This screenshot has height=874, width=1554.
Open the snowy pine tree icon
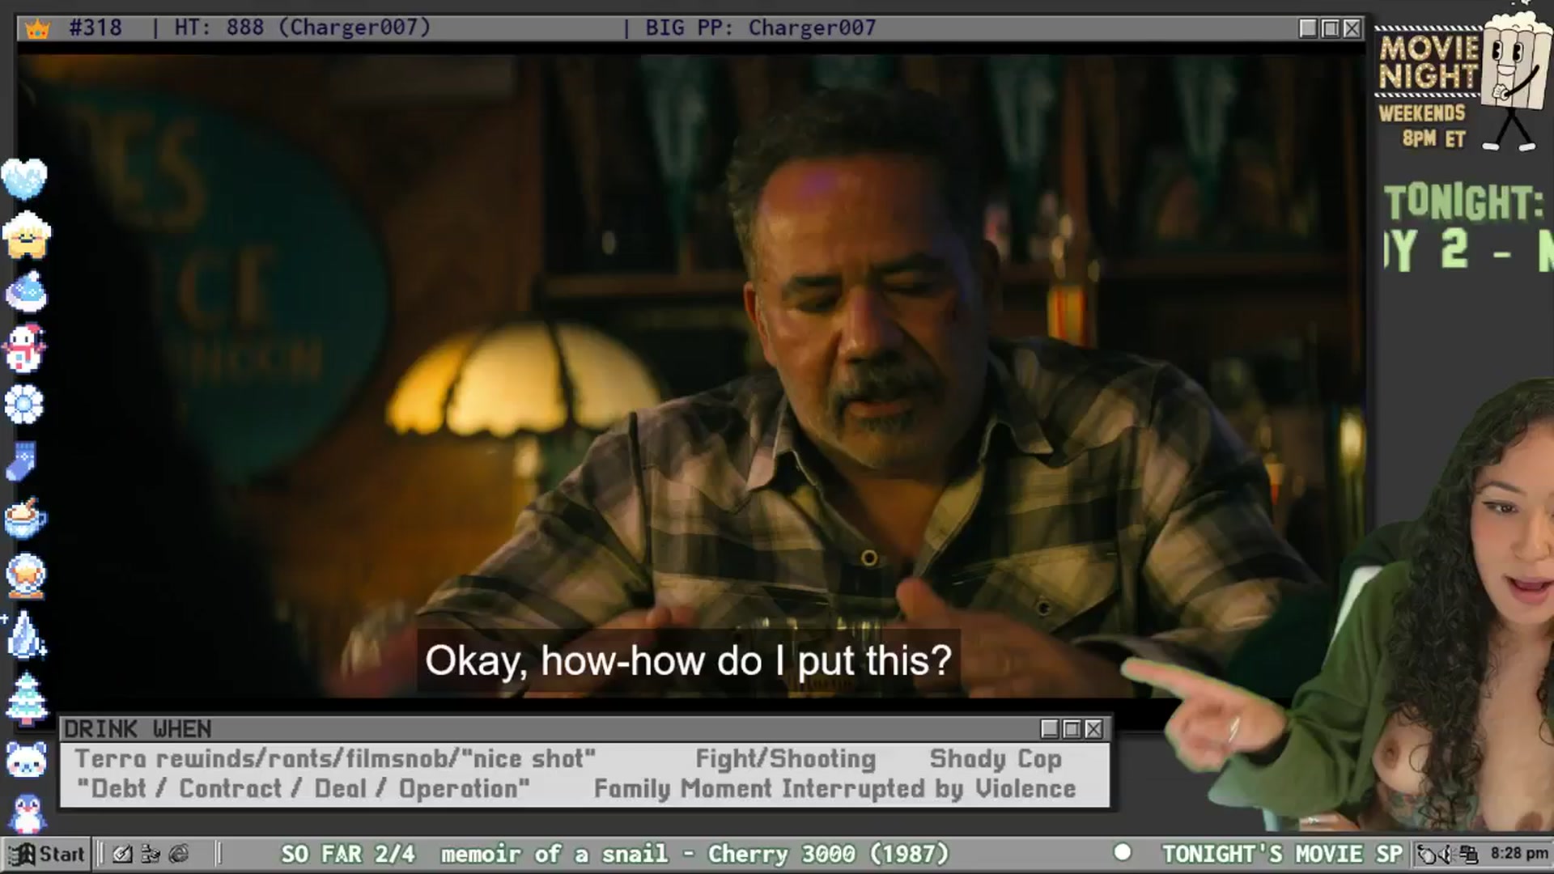tap(27, 698)
